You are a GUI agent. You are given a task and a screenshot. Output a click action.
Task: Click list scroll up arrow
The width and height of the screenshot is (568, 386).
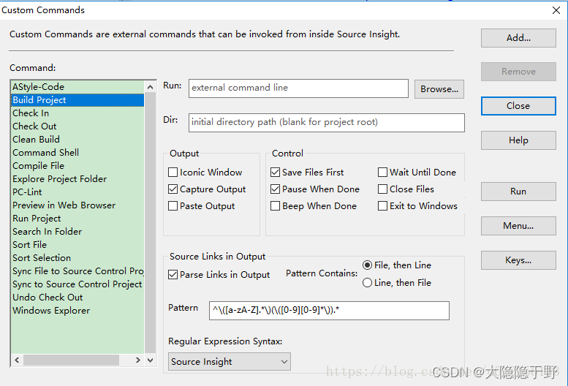[150, 87]
